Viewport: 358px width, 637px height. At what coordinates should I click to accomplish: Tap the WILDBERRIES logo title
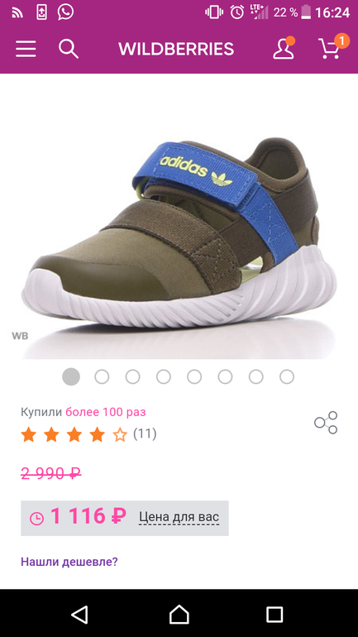click(x=176, y=49)
